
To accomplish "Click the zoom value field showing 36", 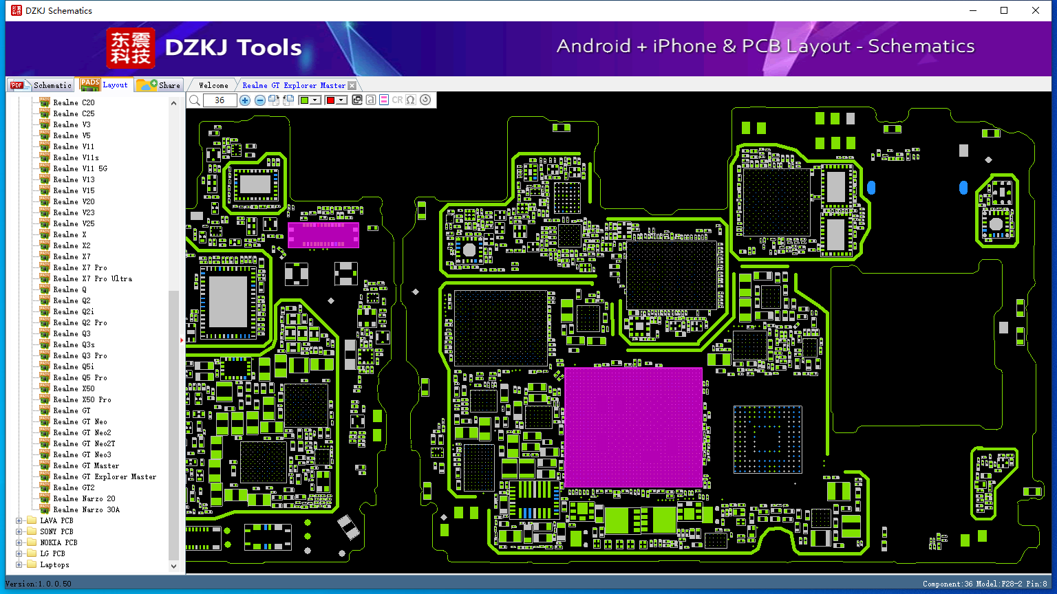I will (220, 100).
